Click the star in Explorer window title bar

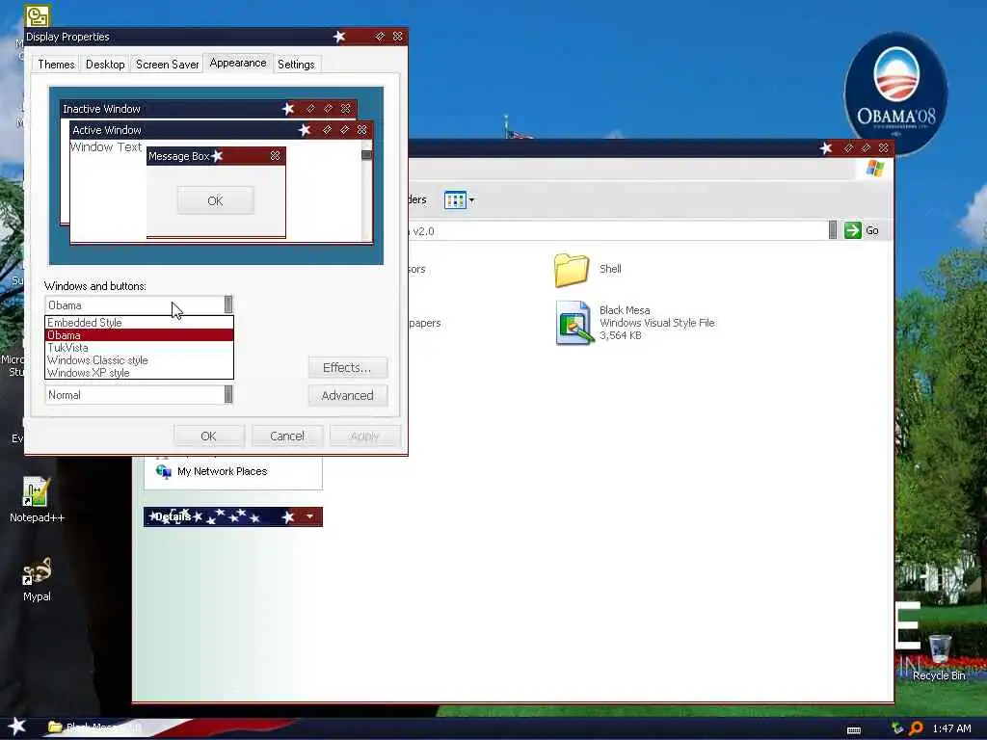tap(826, 147)
